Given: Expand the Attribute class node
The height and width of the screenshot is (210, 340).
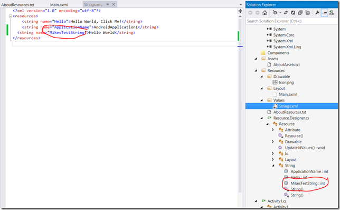Looking at the screenshot, I should pyautogui.click(x=273, y=130).
